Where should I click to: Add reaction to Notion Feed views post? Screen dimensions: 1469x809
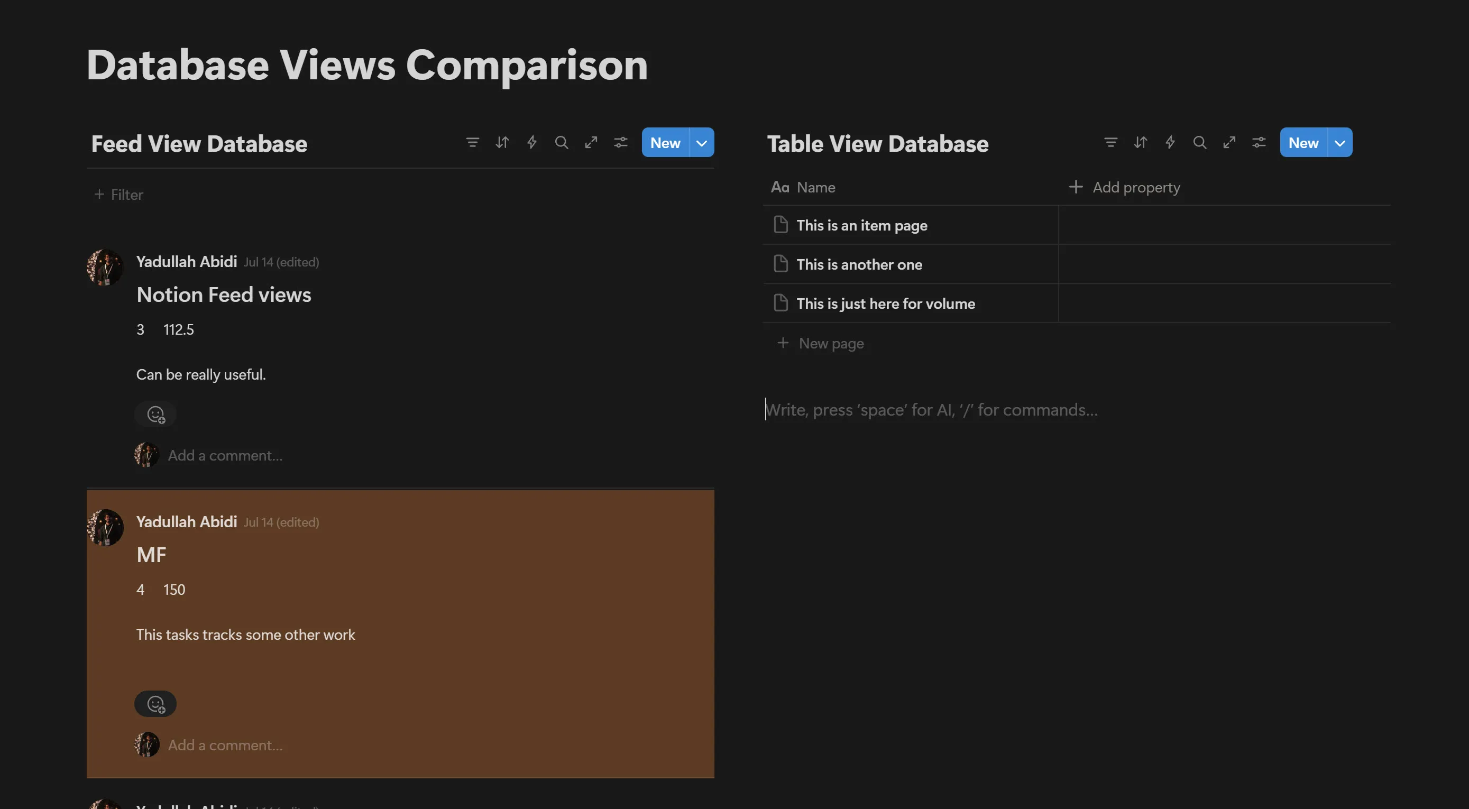pyautogui.click(x=155, y=415)
